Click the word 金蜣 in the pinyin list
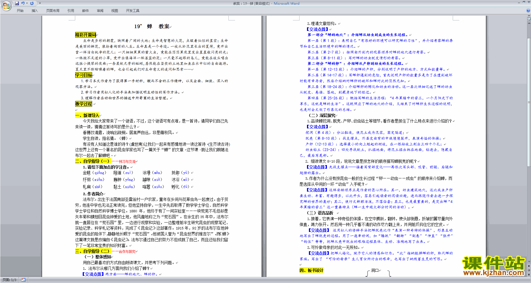The height and width of the screenshot is (283, 531). 87,173
